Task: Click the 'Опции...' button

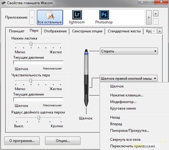Action: click(63, 141)
